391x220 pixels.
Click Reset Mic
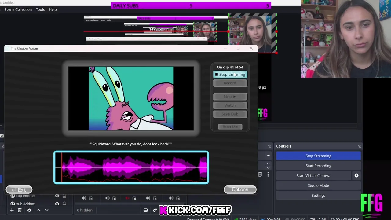pyautogui.click(x=230, y=127)
